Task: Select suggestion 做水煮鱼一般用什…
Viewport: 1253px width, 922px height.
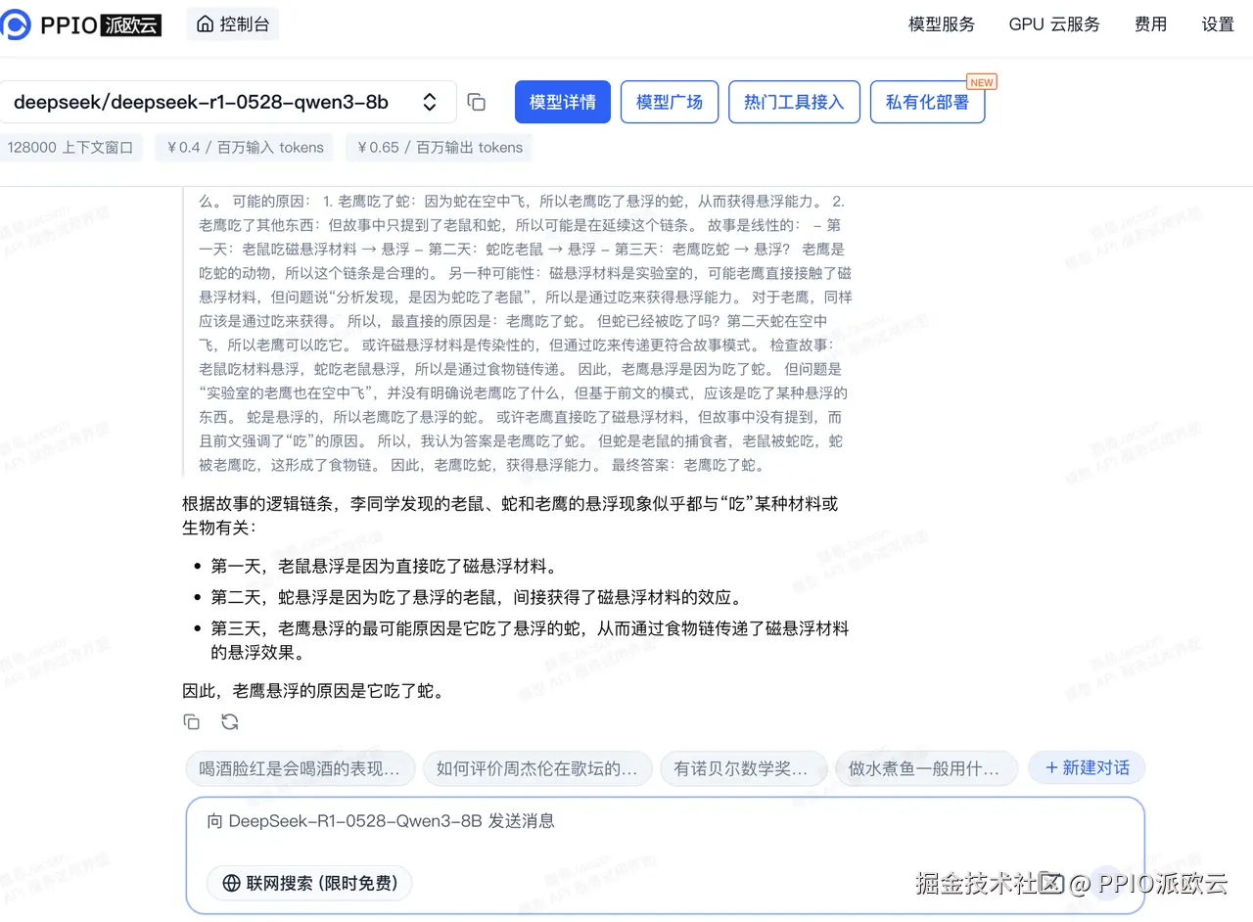Action: click(x=926, y=768)
